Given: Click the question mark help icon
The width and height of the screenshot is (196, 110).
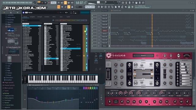Looking at the screenshot, I should [x=133, y=3].
